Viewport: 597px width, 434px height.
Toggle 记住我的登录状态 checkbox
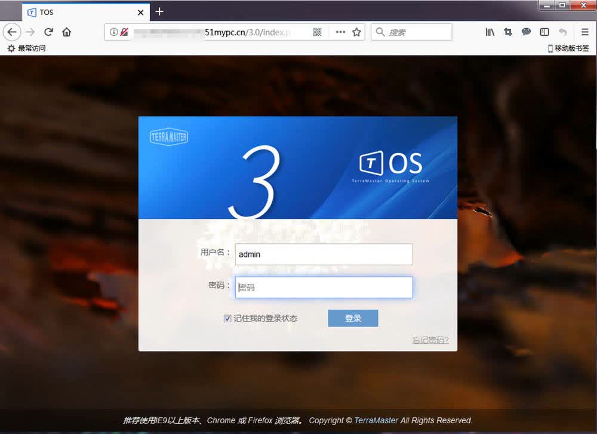tap(227, 319)
